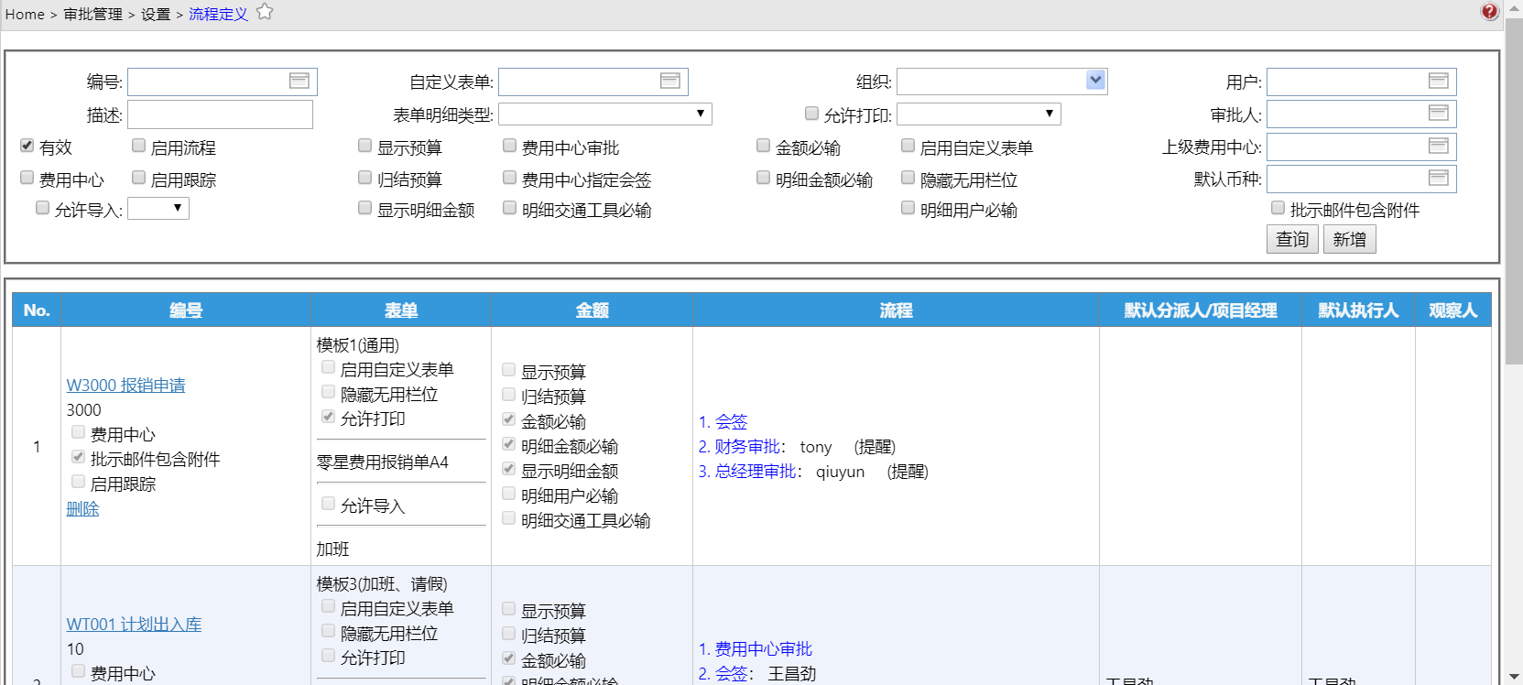
Task: Go to 设置 in breadcrumb
Action: tap(156, 15)
